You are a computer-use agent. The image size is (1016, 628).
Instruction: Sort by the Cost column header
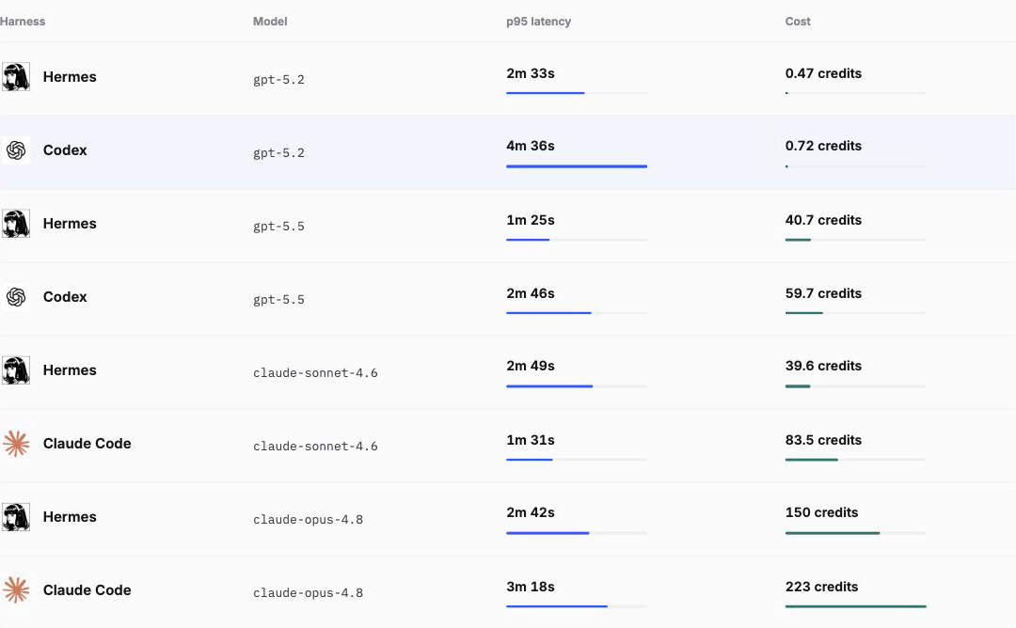coord(798,22)
